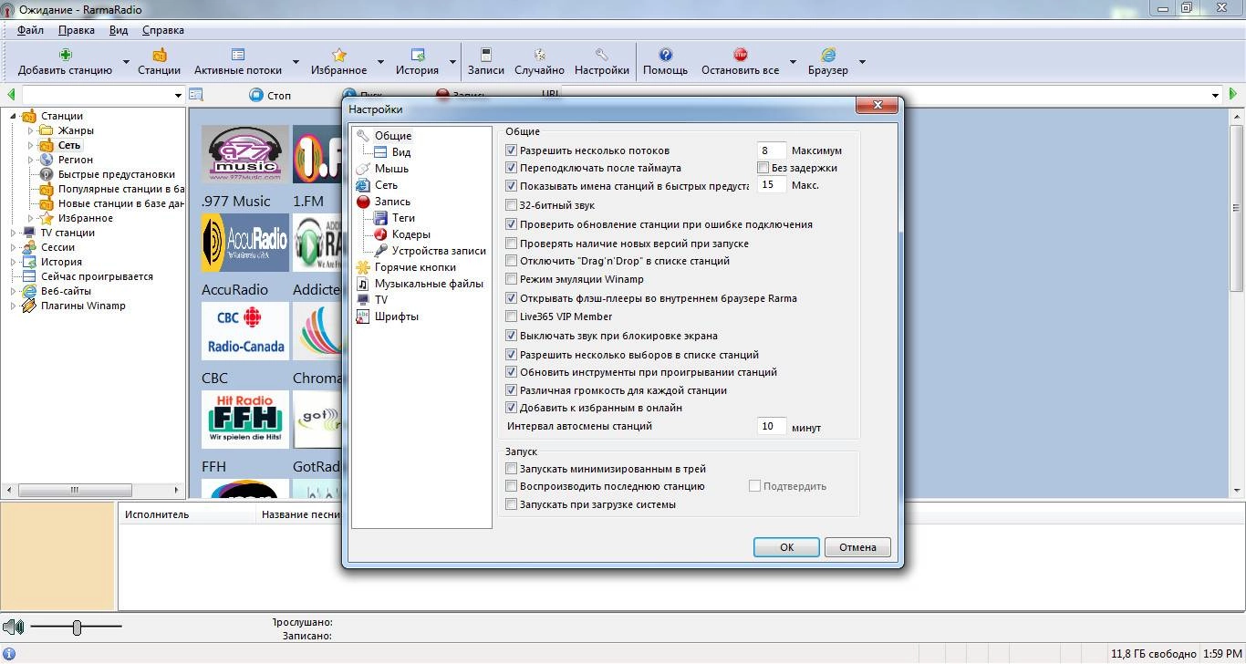Open the Записи toolbar icon
The image size is (1246, 664).
486,55
